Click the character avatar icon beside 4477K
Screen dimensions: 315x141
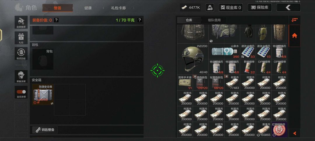(x=210, y=8)
